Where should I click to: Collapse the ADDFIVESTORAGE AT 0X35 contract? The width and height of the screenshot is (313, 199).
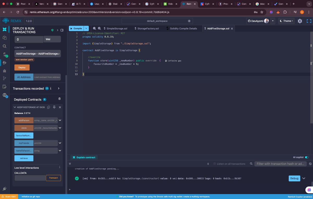[x=15, y=107]
